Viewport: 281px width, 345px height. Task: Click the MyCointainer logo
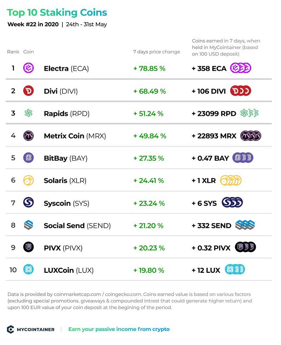click(x=31, y=330)
